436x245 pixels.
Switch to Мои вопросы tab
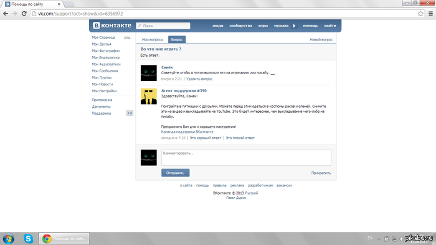click(x=153, y=39)
